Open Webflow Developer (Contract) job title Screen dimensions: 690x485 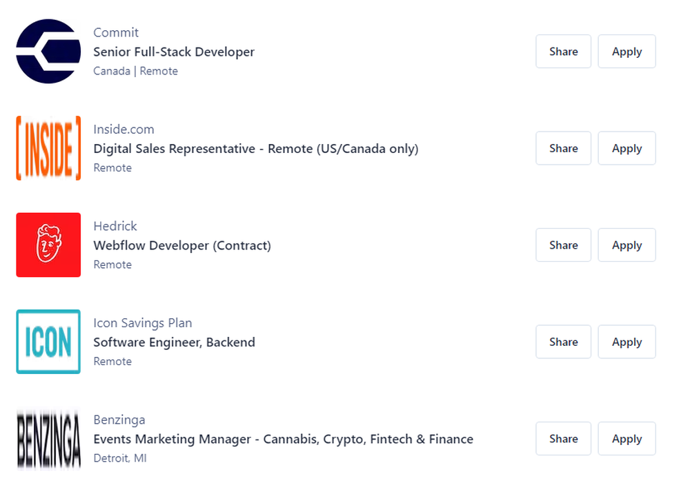click(182, 245)
